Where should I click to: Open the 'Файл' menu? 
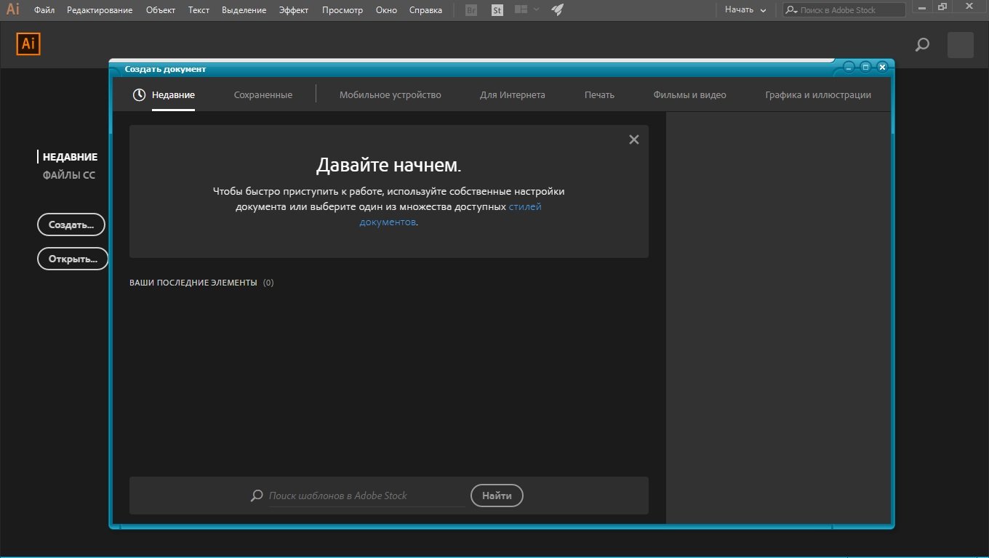44,10
